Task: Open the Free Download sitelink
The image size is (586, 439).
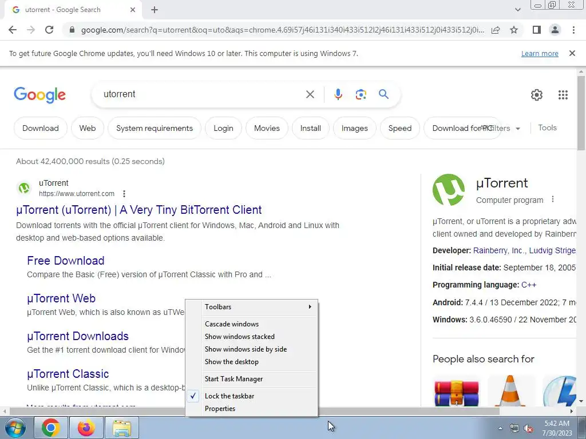Action: (65, 261)
